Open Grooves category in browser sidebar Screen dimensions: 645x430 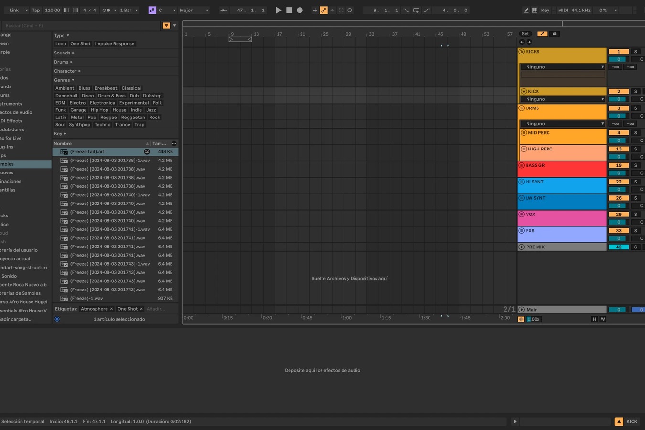tap(26, 172)
